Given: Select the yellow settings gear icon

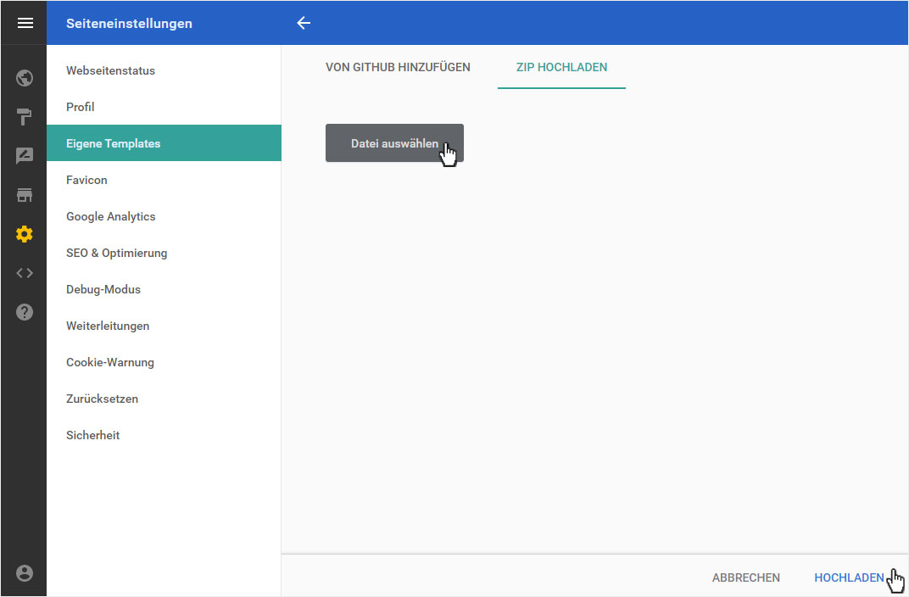Looking at the screenshot, I should 25,234.
